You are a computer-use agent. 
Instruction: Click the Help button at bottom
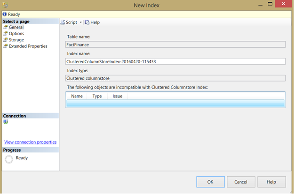coord(271,182)
